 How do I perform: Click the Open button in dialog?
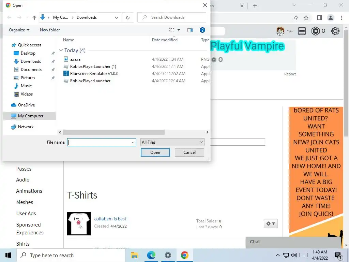pos(155,152)
